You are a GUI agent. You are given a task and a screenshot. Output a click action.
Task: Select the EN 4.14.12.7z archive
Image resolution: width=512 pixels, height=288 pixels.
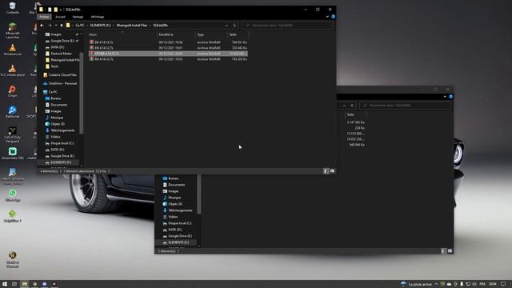pyautogui.click(x=104, y=48)
